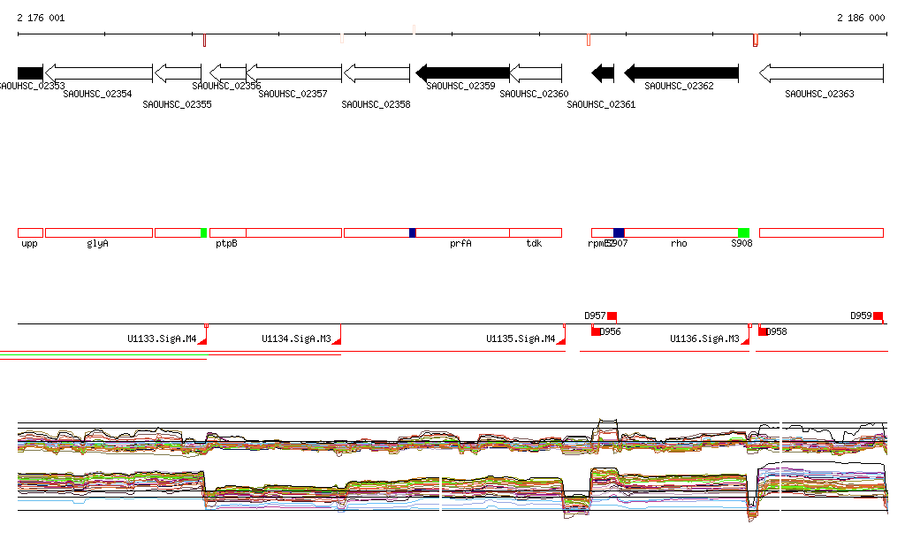
Task: Click the D959 red marker
Action: tap(878, 316)
